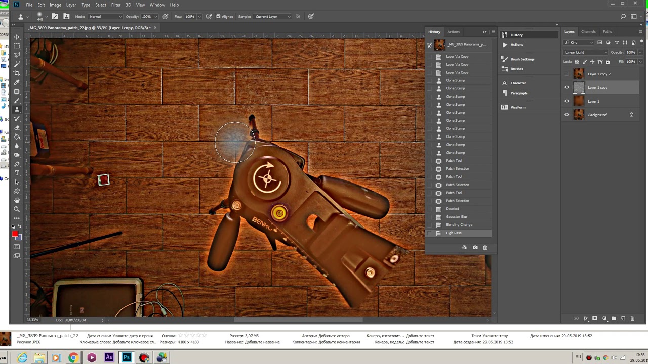
Task: Open the Sample Current Layer dropdown
Action: coord(273,16)
